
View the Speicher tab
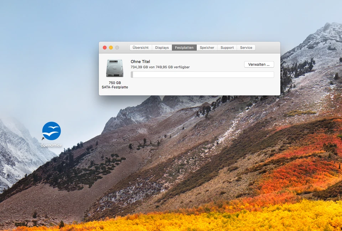pyautogui.click(x=207, y=47)
